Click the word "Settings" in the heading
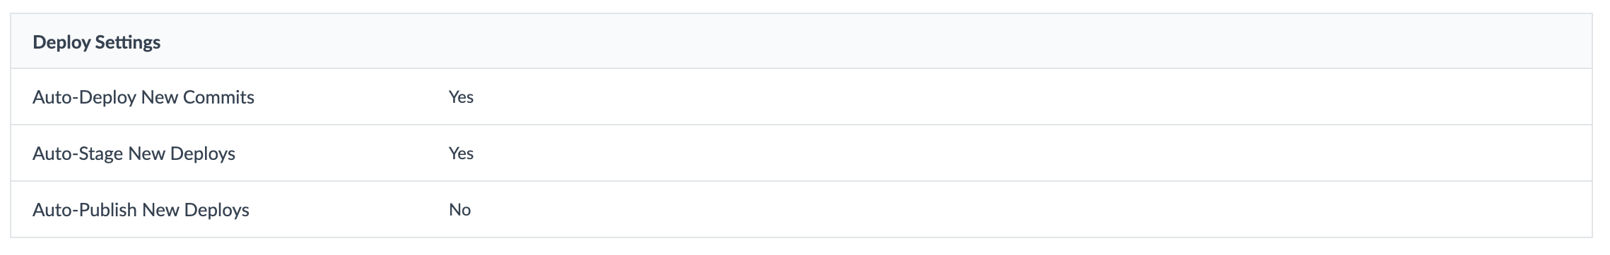This screenshot has width=1610, height=255. click(128, 42)
